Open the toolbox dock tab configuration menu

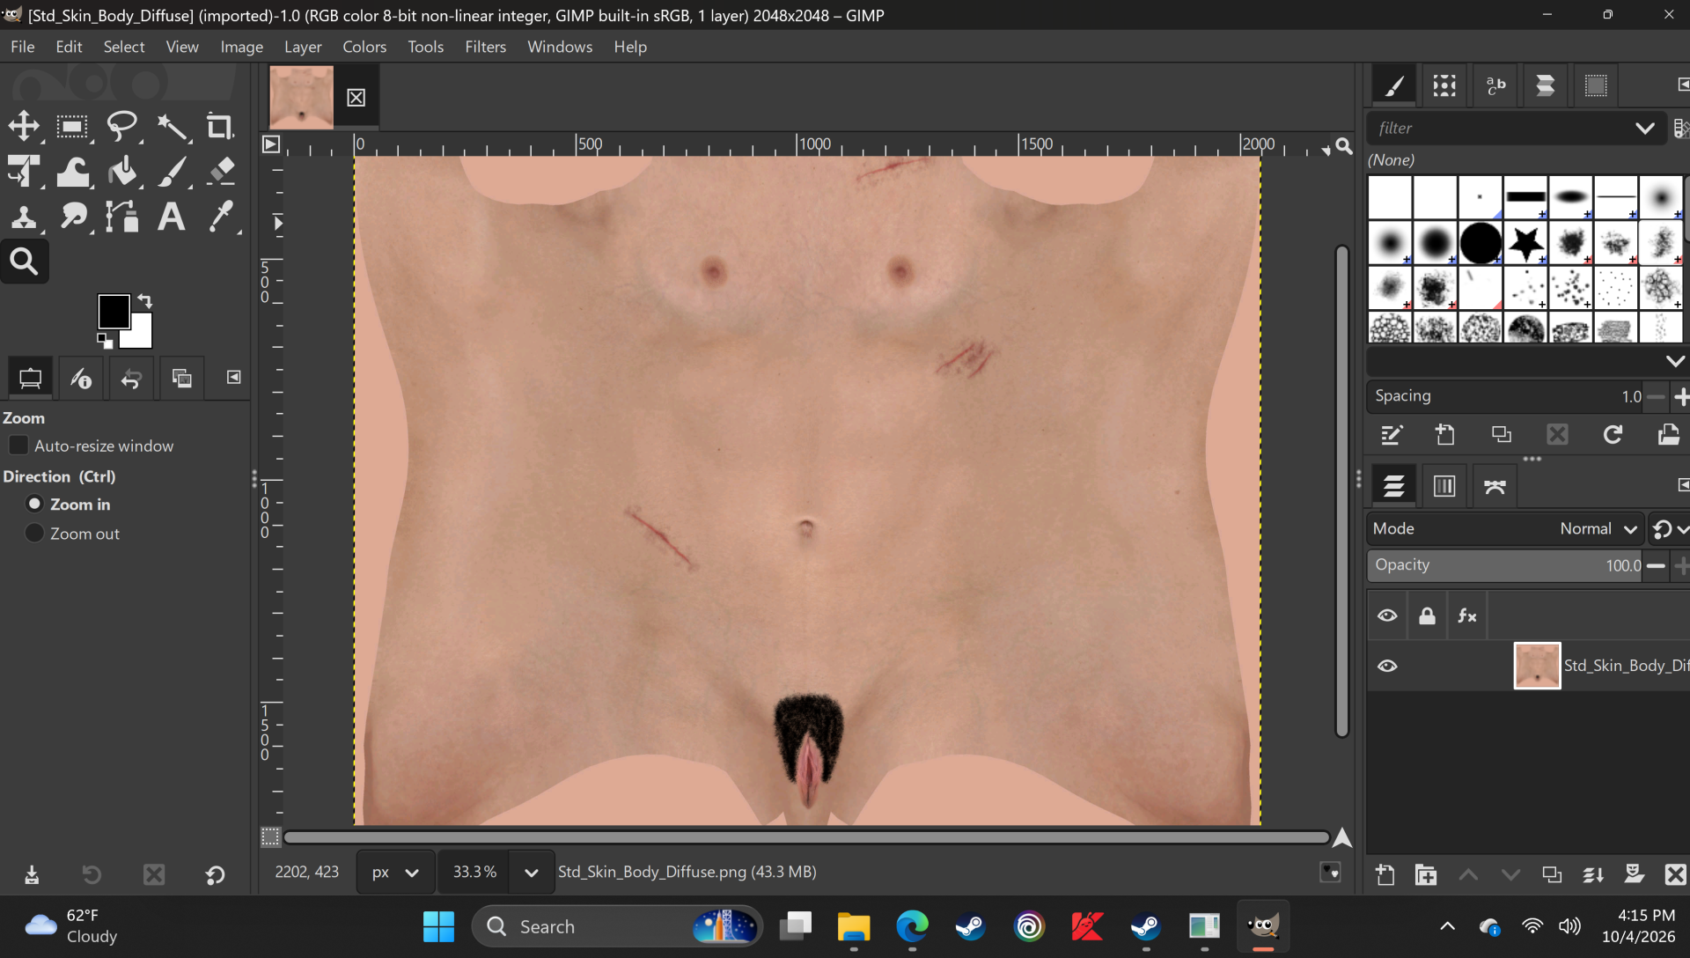click(x=233, y=377)
